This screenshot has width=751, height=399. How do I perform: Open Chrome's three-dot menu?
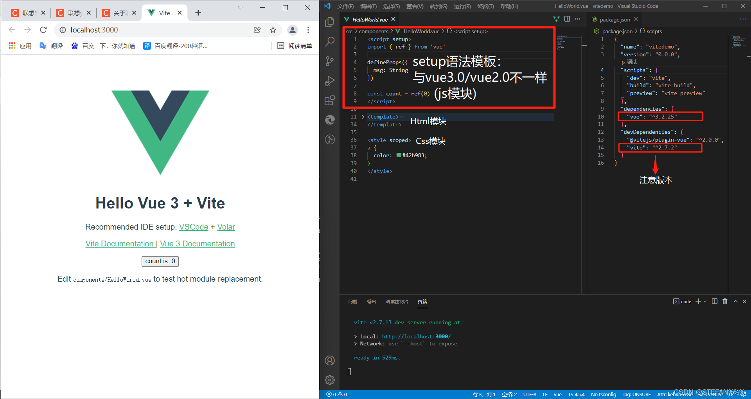click(x=308, y=30)
